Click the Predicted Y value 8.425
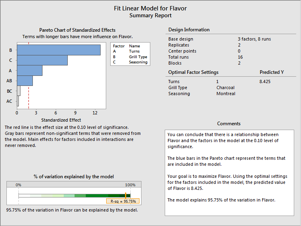This screenshot has height=226, width=301. pos(266,81)
